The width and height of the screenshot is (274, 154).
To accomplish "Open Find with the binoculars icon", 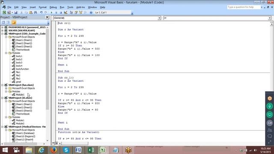I will (36, 12).
